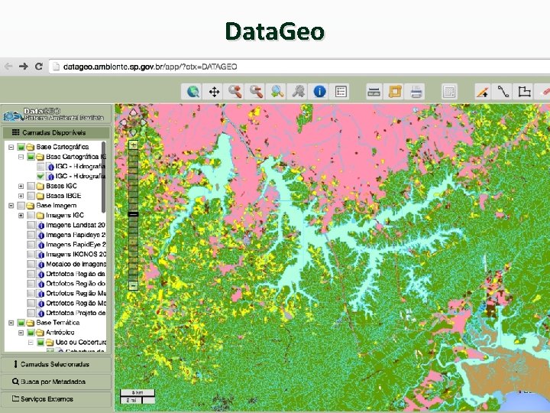The width and height of the screenshot is (550, 413).
Task: Click the orange frame area tool
Action: click(x=395, y=92)
